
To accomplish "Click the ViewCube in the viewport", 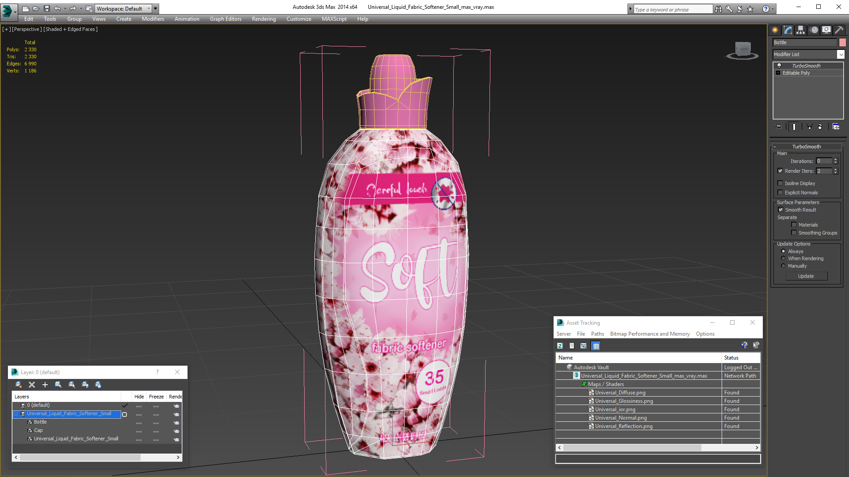I will click(x=742, y=50).
